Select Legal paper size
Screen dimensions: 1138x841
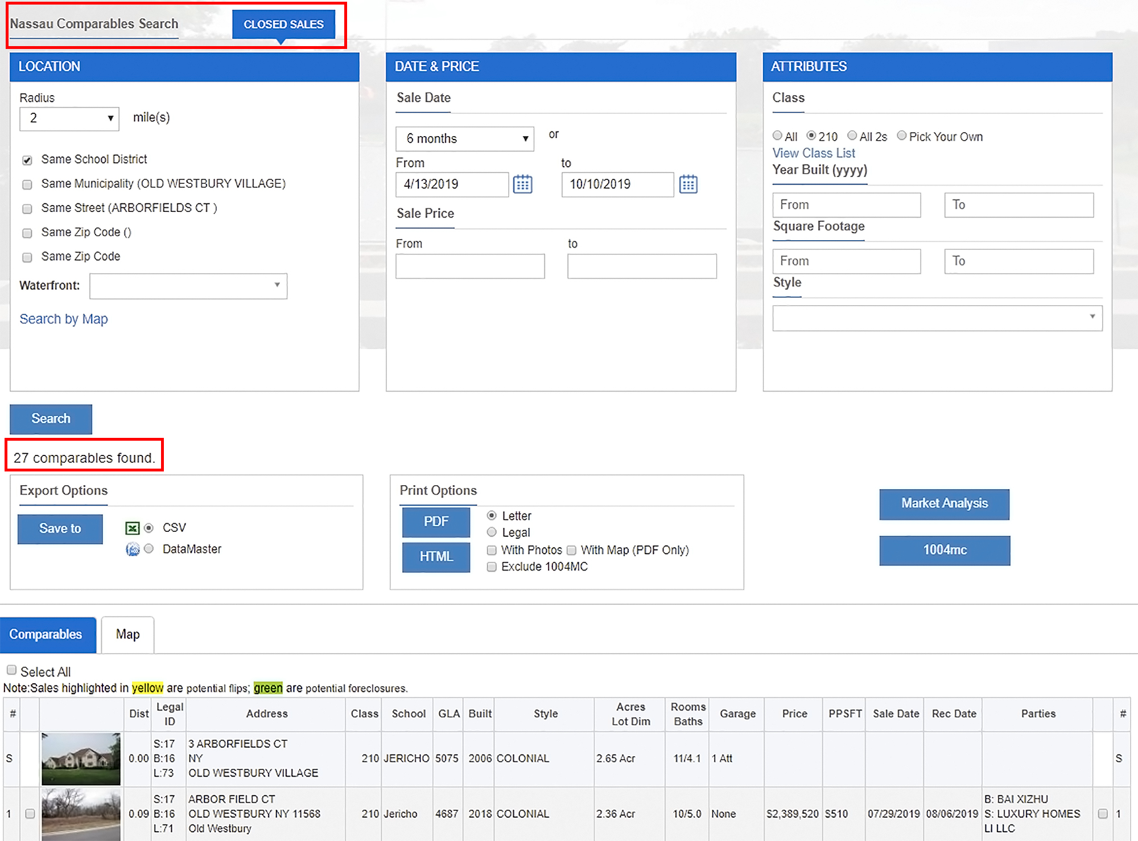[492, 532]
